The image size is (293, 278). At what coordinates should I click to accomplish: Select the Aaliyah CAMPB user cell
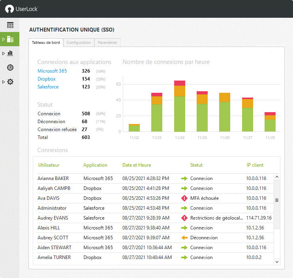coord(54,188)
